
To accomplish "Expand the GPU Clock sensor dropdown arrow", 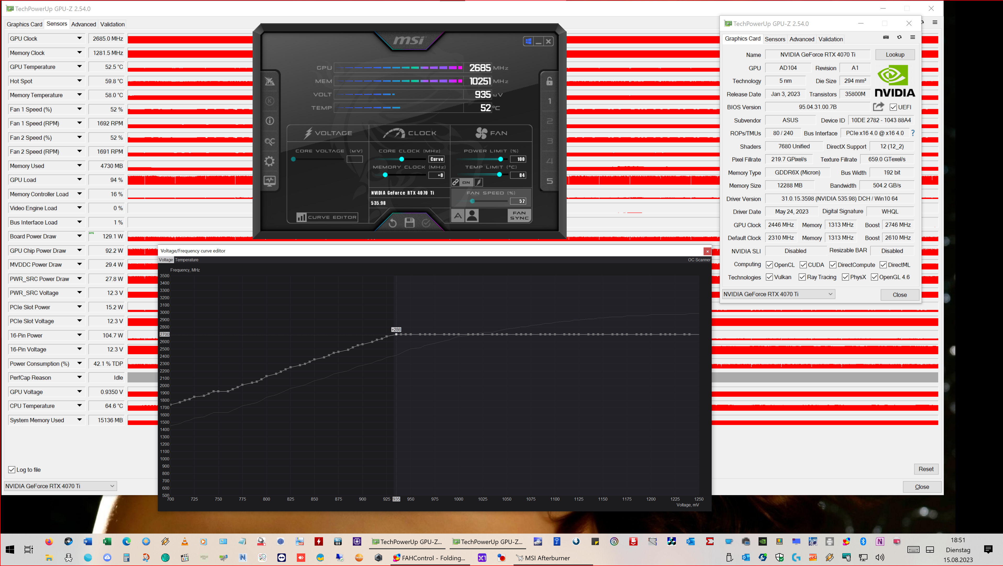I will click(x=79, y=38).
